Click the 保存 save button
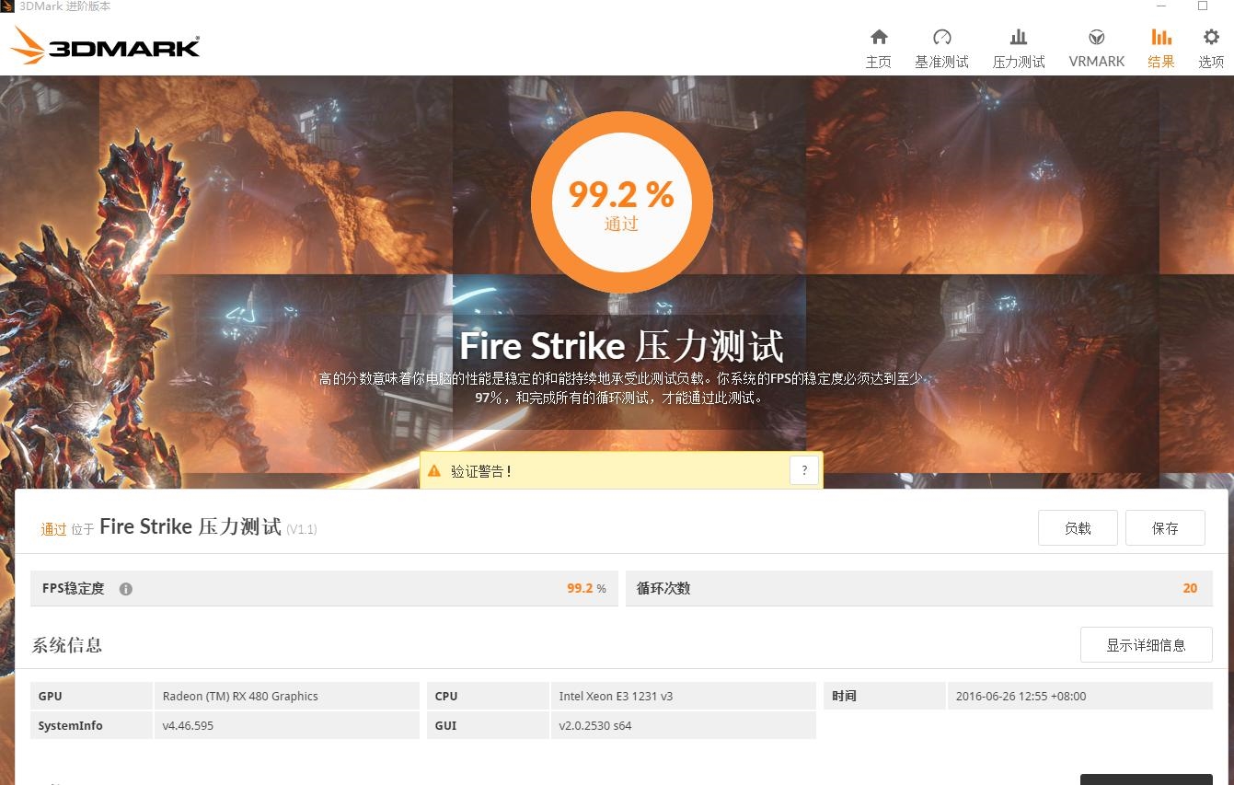This screenshot has width=1234, height=785. 1165,527
